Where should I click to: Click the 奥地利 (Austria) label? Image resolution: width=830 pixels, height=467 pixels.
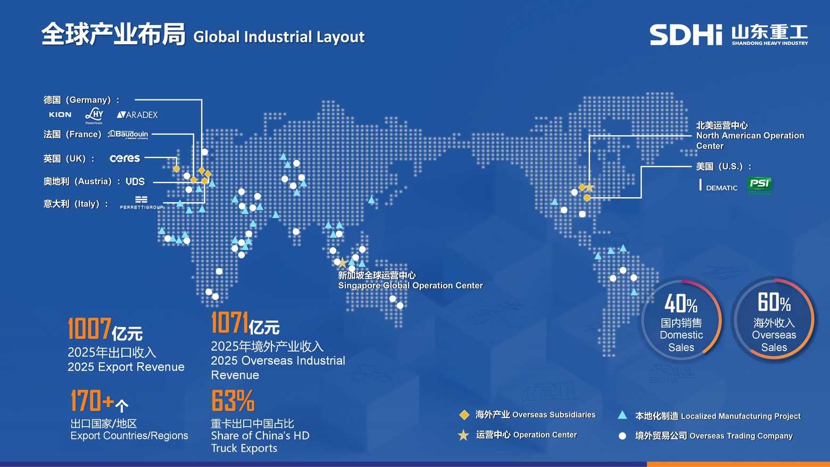82,181
